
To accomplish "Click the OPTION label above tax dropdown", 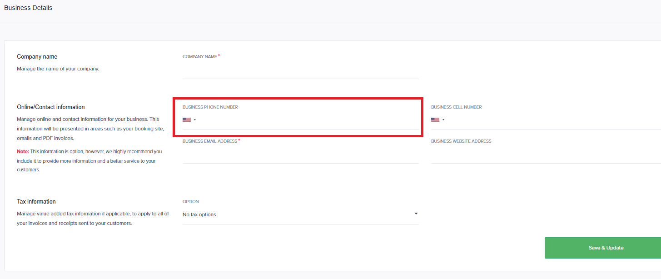I will tap(191, 202).
